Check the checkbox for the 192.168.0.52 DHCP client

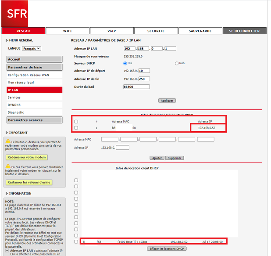pyautogui.click(x=76, y=242)
